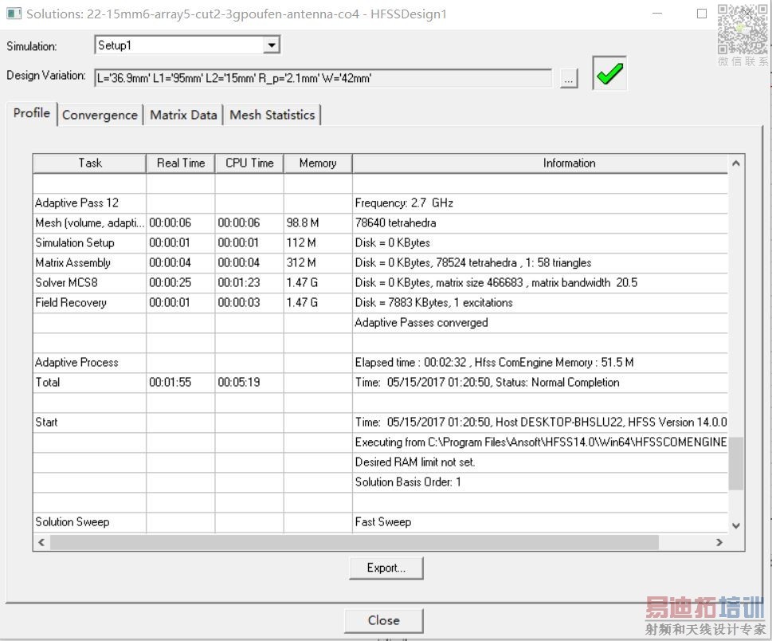Select the 'Solver MCS8' task cell
The image size is (772, 641).
[89, 283]
